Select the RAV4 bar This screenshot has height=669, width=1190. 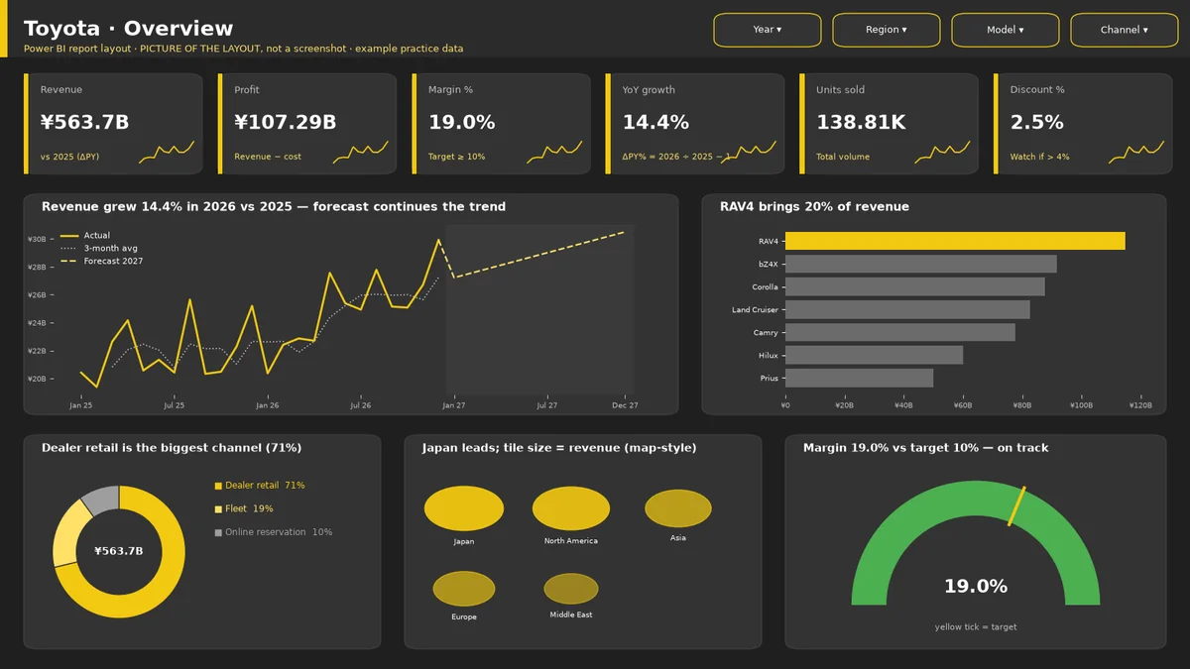coord(955,241)
